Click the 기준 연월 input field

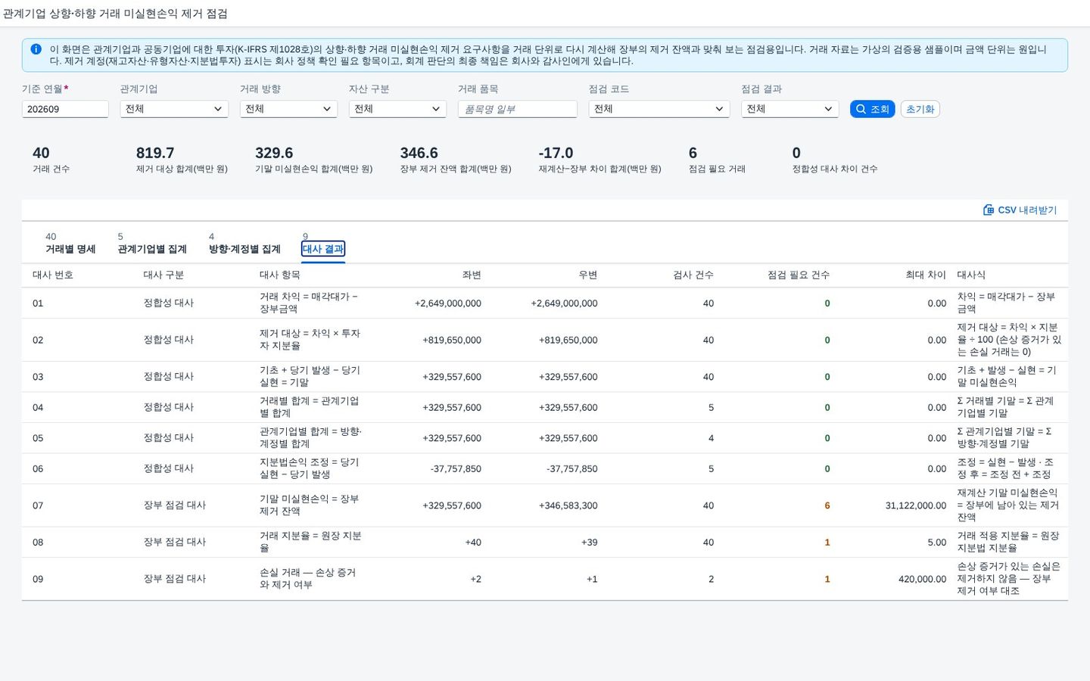[65, 109]
